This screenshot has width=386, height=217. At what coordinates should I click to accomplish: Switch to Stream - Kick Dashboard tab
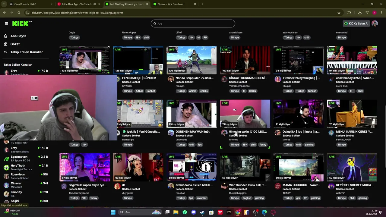point(174,4)
